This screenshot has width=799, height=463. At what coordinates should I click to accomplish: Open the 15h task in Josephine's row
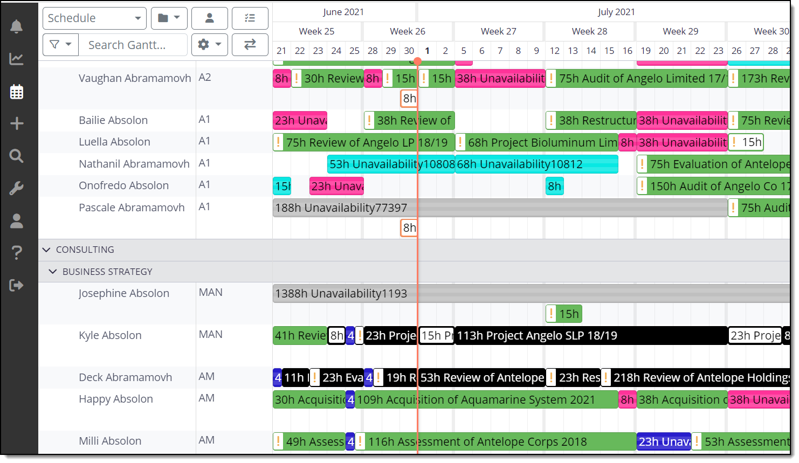pos(564,314)
